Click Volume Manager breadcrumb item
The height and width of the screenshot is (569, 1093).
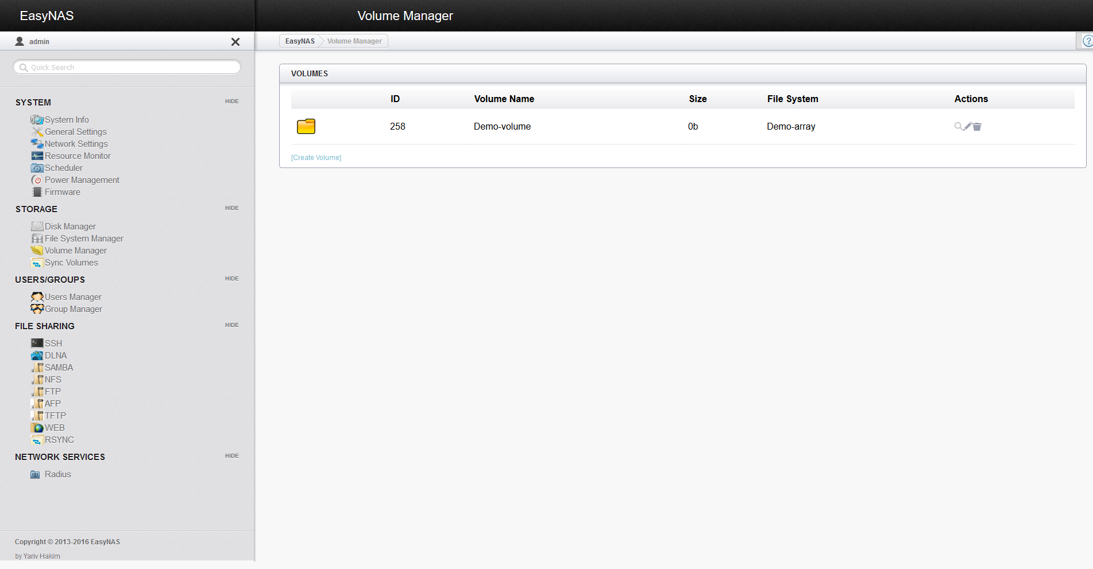(x=354, y=41)
